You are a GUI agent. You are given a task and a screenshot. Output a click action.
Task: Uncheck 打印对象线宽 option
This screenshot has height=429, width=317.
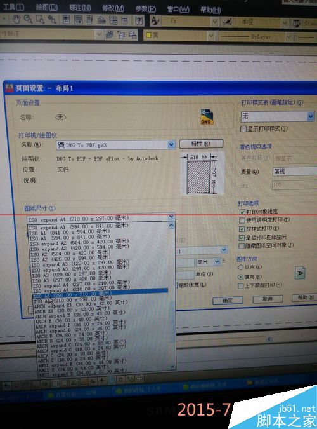point(242,212)
